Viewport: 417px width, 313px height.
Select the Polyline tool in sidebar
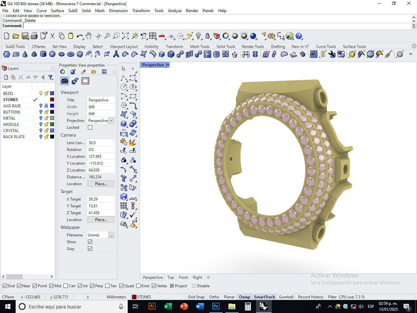(x=124, y=78)
